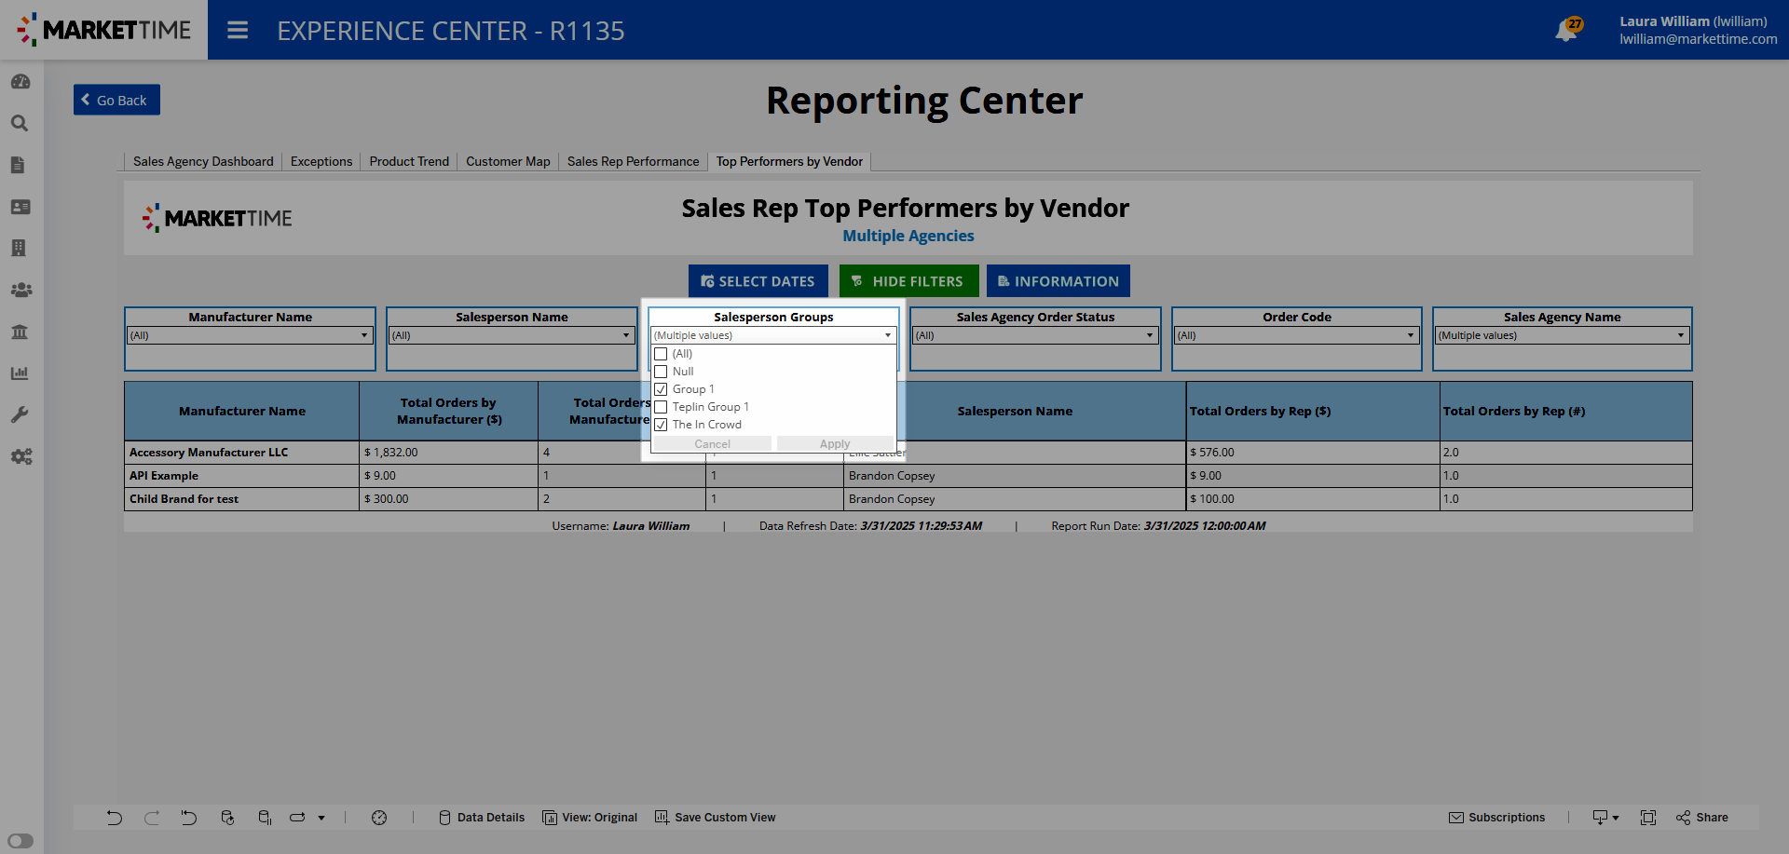The height and width of the screenshot is (854, 1789).
Task: Switch to Product Trend tab
Action: (409, 161)
